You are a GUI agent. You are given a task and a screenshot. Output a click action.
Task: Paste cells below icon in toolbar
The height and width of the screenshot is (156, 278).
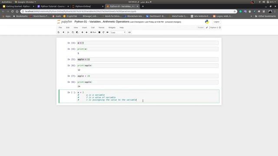(x=77, y=32)
